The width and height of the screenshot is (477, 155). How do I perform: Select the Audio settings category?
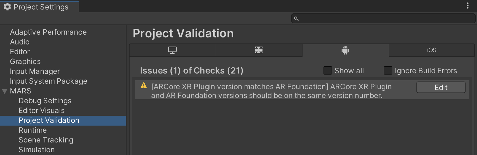[x=20, y=42]
